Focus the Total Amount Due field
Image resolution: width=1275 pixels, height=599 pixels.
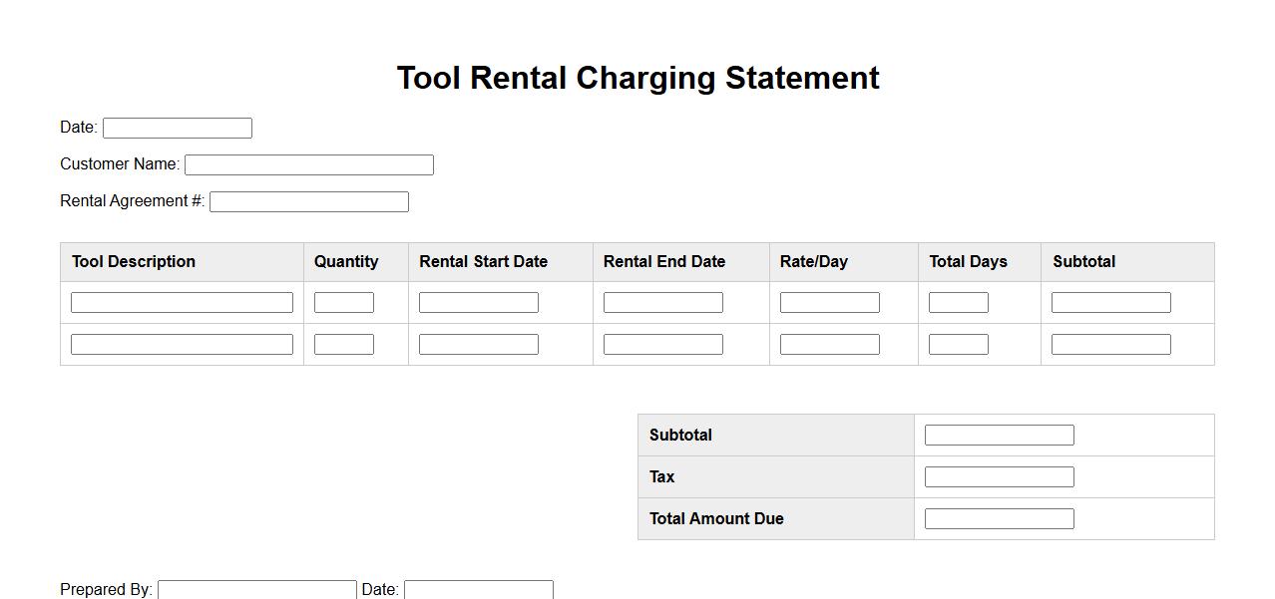click(x=1000, y=518)
